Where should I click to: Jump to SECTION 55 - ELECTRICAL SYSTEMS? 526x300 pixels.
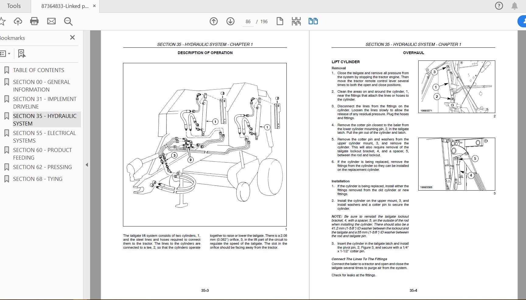(44, 137)
